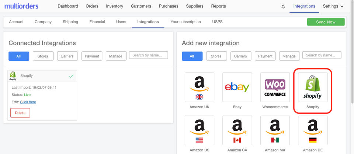Switch to the Your subscription tab
The width and height of the screenshot is (354, 154).
tap(185, 22)
